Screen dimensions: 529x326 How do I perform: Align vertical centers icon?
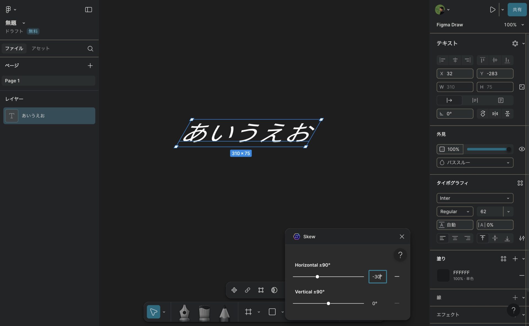tap(495, 60)
